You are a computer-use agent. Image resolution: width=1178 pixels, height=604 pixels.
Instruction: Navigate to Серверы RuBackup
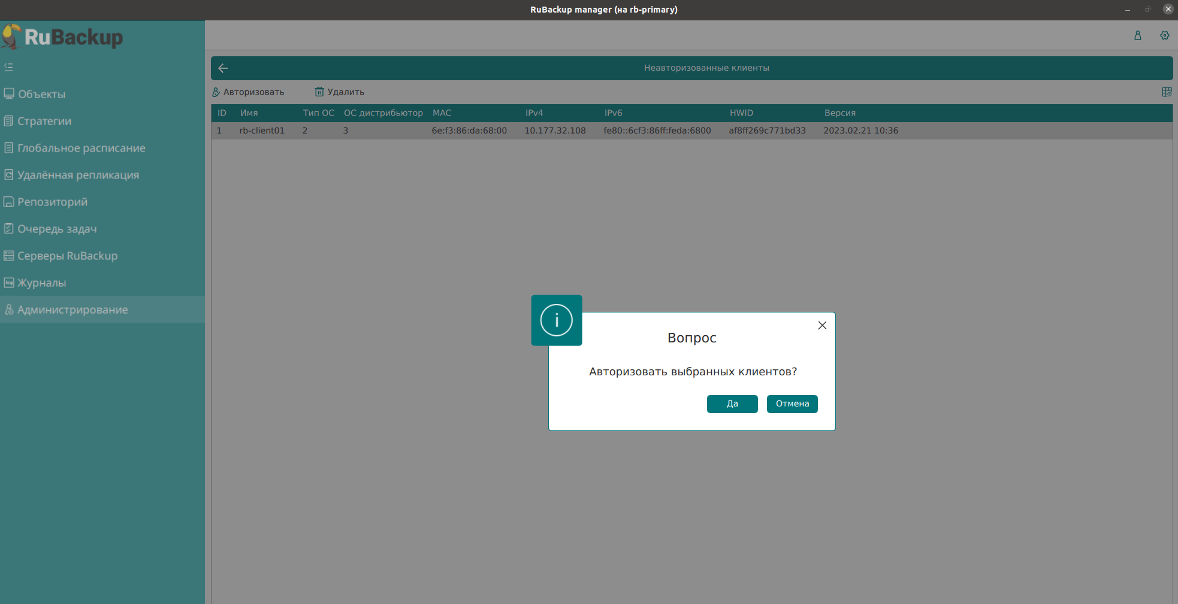tap(67, 256)
